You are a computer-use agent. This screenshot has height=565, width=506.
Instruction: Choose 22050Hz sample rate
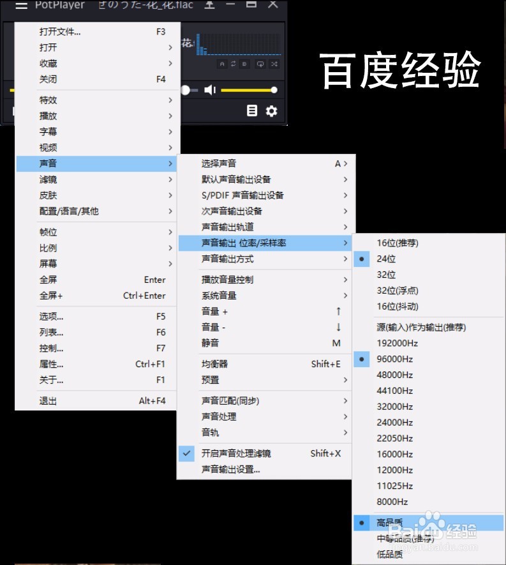pyautogui.click(x=429, y=438)
